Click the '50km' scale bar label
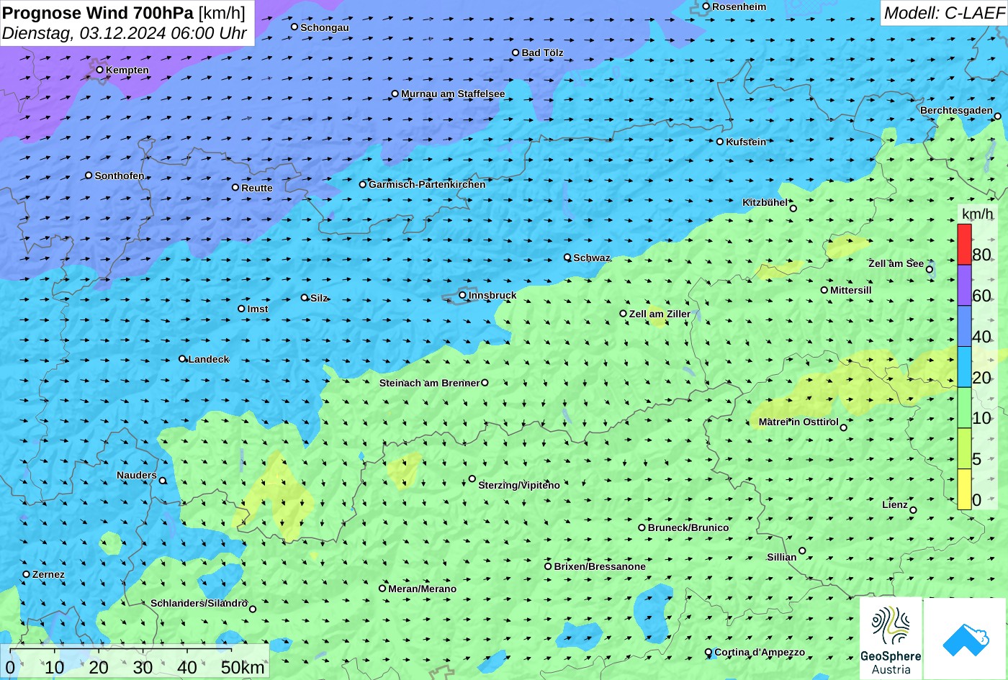1008x680 pixels. (243, 667)
